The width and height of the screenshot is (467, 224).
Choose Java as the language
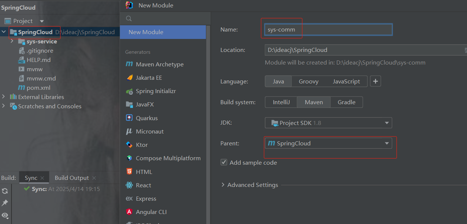(278, 81)
